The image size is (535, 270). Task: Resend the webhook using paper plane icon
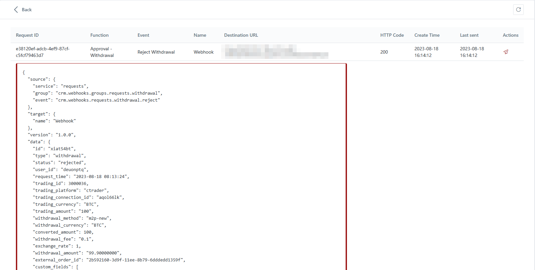coord(506,52)
